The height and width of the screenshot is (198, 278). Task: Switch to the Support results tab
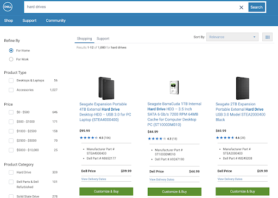click(103, 39)
